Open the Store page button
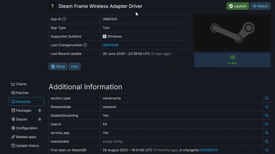 (x=58, y=66)
